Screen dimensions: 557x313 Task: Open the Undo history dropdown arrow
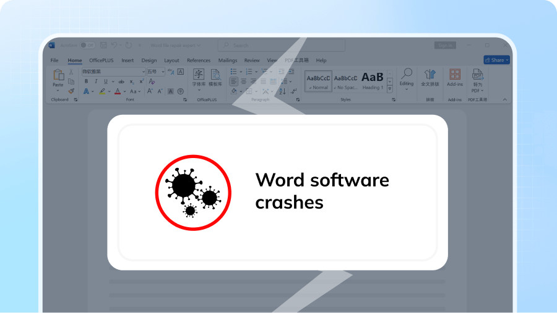pyautogui.click(x=121, y=45)
